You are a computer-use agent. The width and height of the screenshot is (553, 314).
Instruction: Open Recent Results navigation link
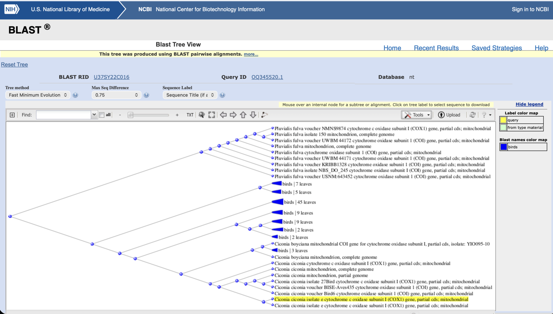coord(436,48)
